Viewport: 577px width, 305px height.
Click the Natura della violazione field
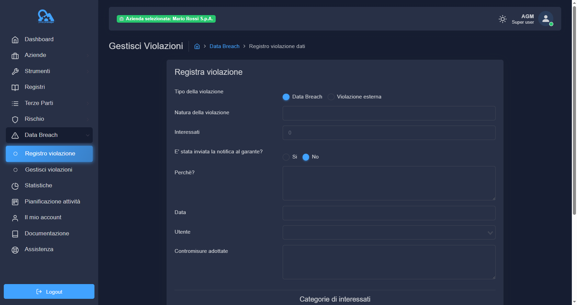(x=389, y=113)
